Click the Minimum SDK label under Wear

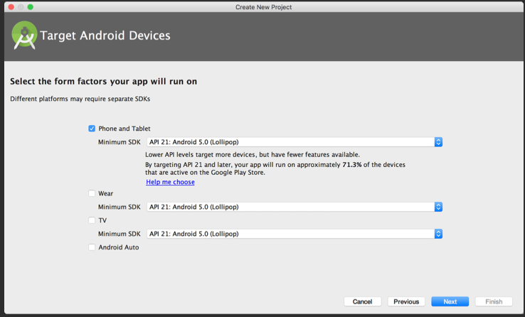[x=120, y=207]
